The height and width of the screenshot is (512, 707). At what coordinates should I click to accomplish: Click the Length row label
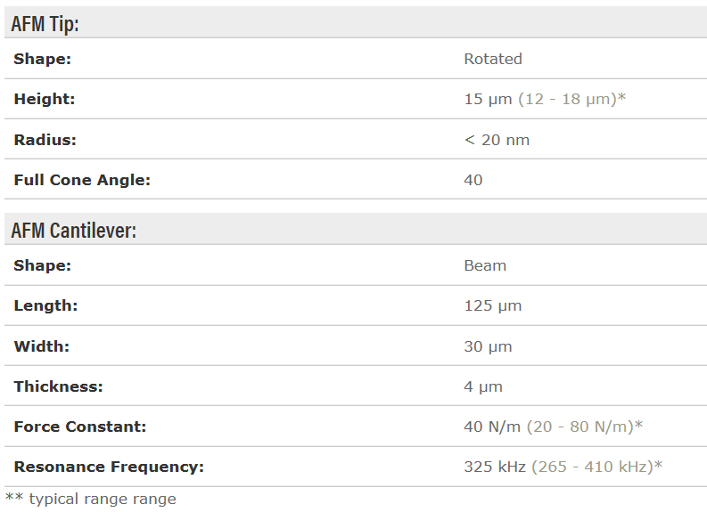click(x=45, y=306)
